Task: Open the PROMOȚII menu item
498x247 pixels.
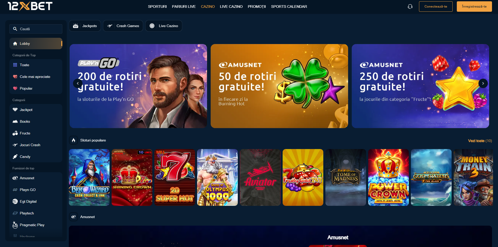Action: (257, 7)
